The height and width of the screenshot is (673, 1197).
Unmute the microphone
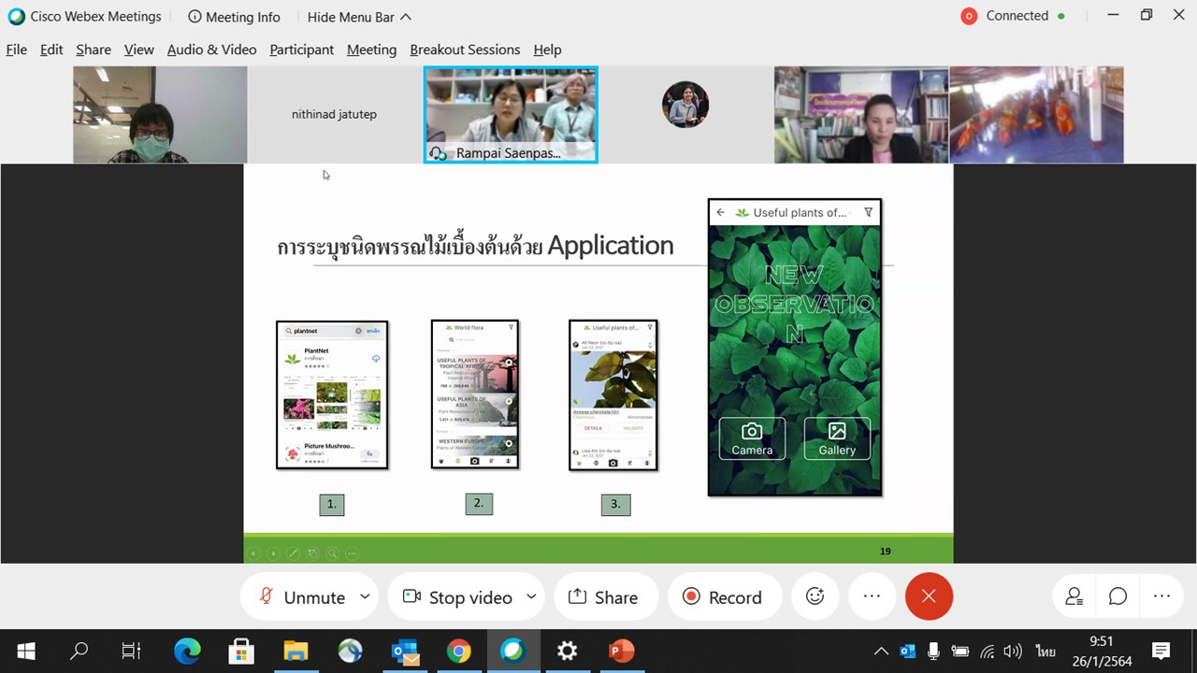[x=301, y=597]
